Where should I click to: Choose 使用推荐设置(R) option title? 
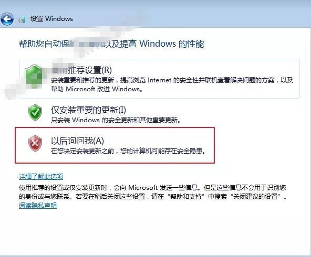(x=81, y=70)
